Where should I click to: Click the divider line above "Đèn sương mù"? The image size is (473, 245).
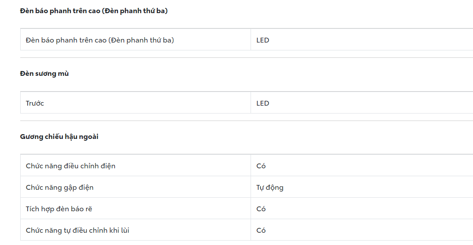(176, 57)
